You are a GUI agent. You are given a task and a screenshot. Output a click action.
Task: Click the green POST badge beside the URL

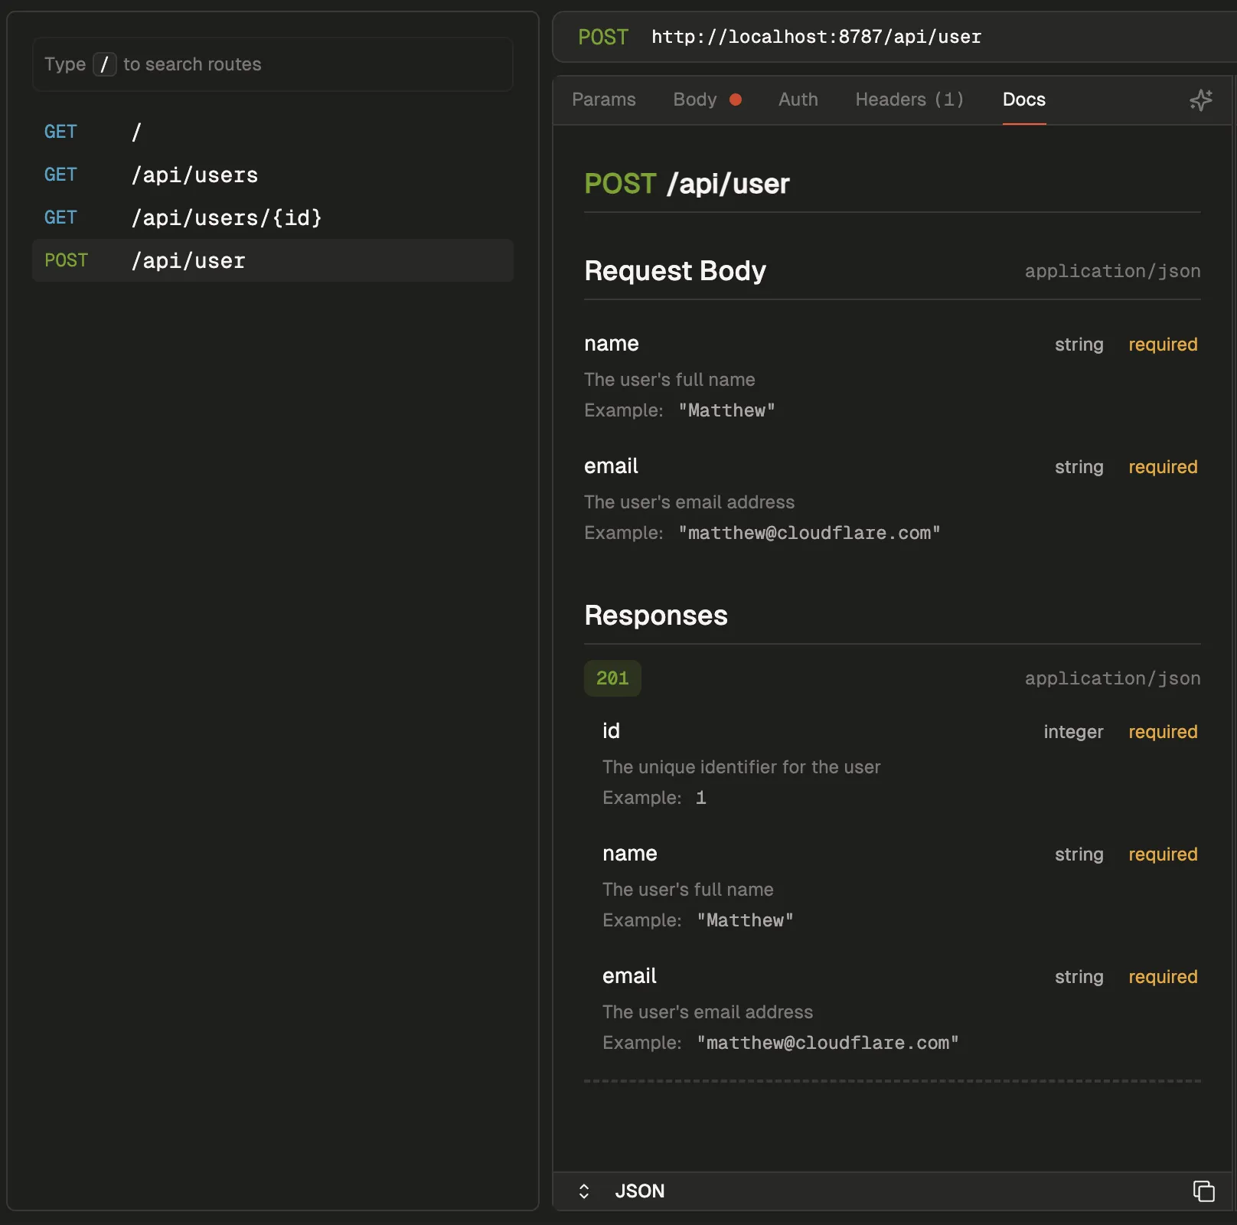(603, 37)
